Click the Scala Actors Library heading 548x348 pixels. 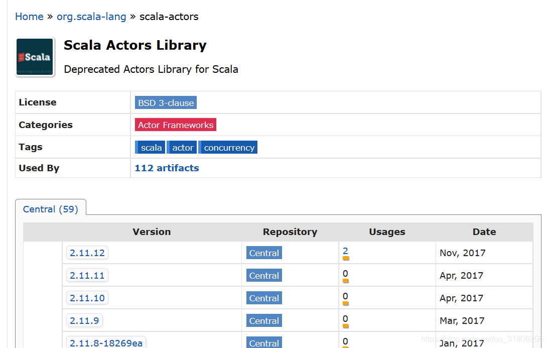point(135,45)
